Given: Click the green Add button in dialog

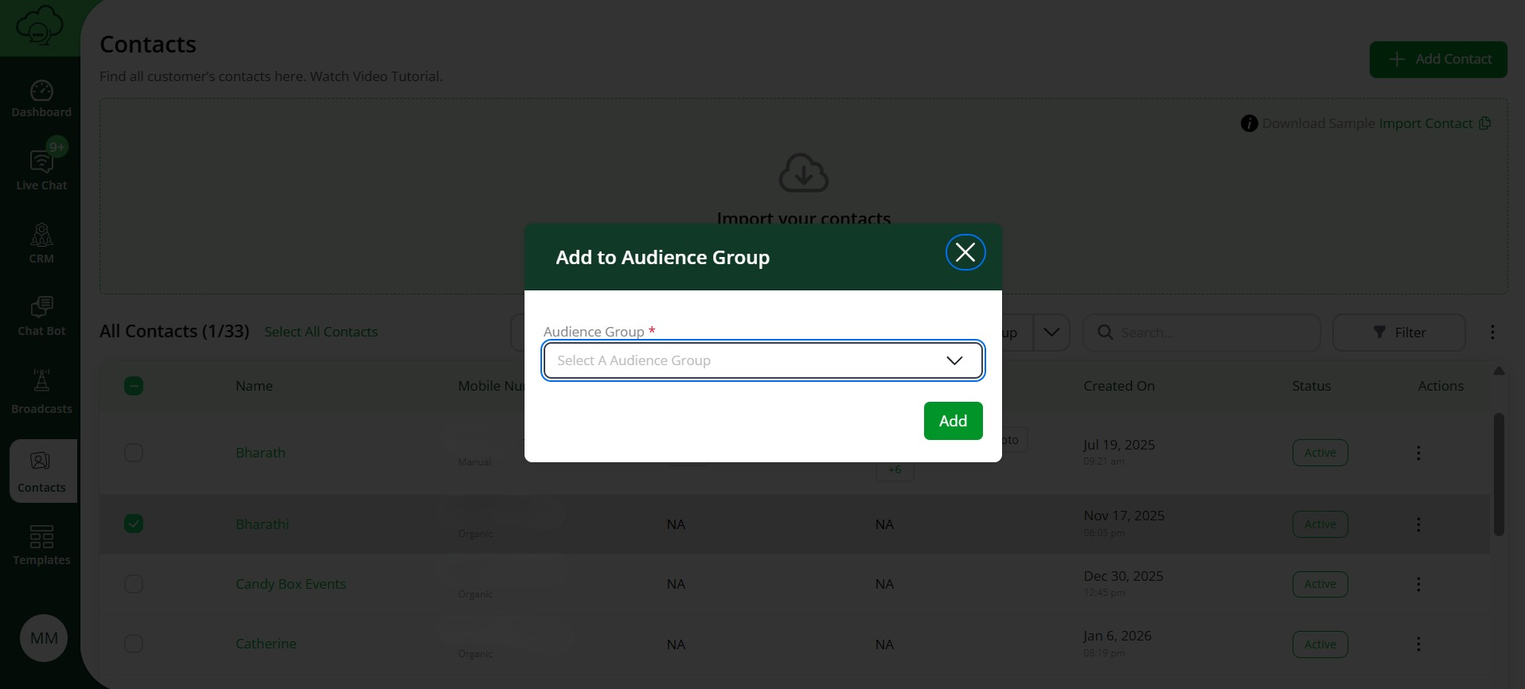Looking at the screenshot, I should click(x=953, y=421).
